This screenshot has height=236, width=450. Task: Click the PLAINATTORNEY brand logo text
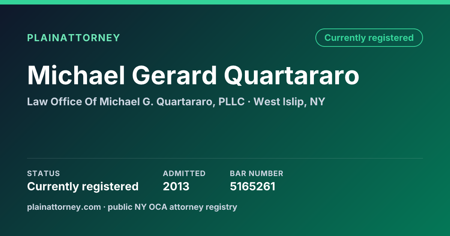click(x=73, y=38)
